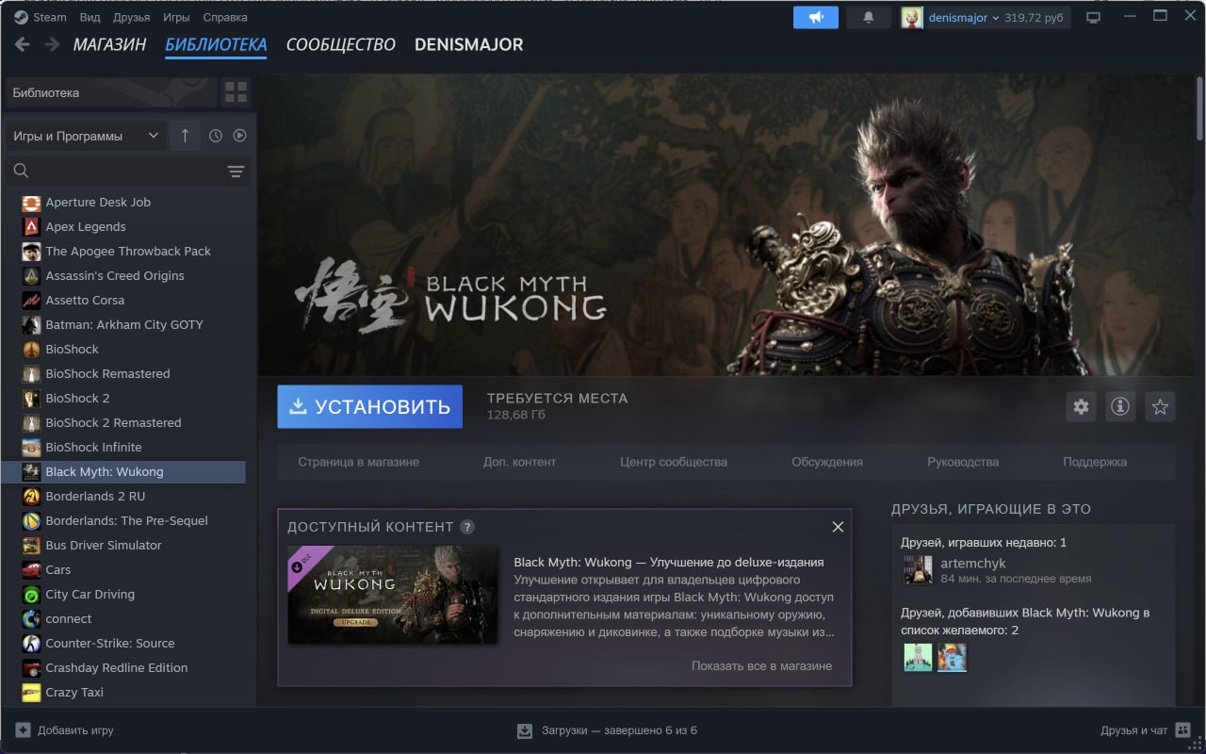Open the wallet balance 319,72 руб
1206x754 pixels.
1034,17
